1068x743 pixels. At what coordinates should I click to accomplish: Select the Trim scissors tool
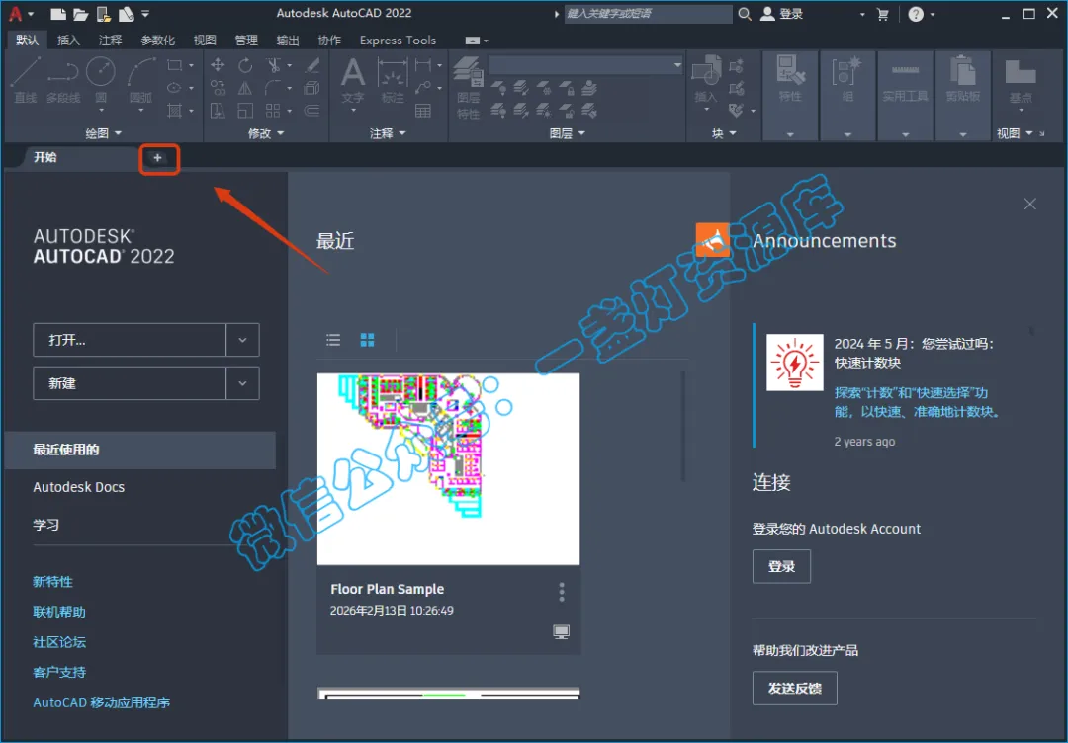pyautogui.click(x=274, y=65)
